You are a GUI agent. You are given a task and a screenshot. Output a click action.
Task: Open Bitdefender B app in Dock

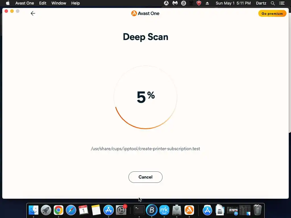(152, 210)
